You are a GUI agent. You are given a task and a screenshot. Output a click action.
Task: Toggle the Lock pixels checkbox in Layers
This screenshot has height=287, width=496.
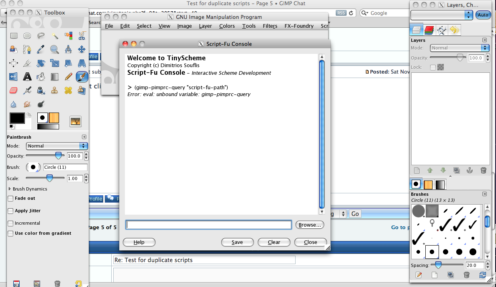pyautogui.click(x=433, y=67)
